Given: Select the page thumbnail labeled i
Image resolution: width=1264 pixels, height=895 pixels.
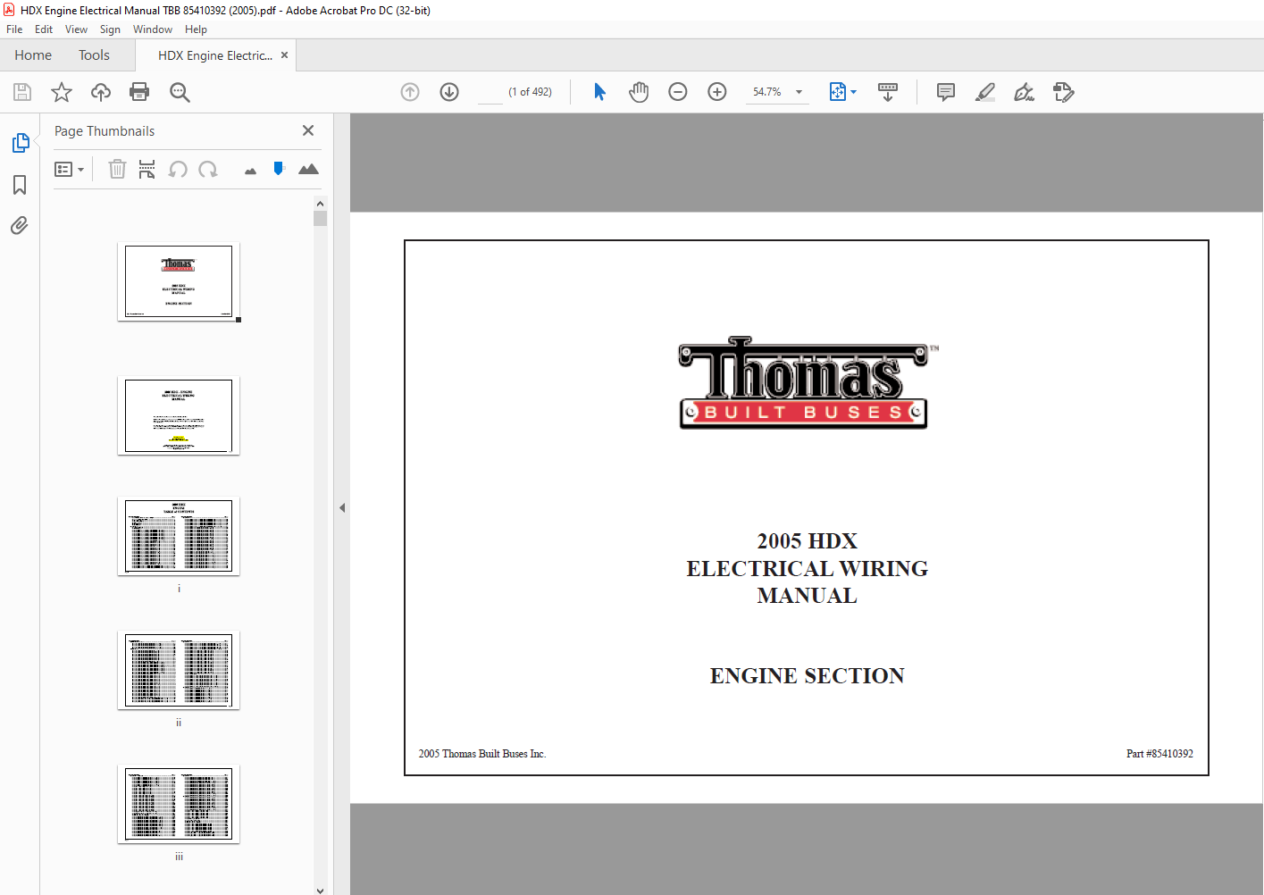Looking at the screenshot, I should [179, 536].
